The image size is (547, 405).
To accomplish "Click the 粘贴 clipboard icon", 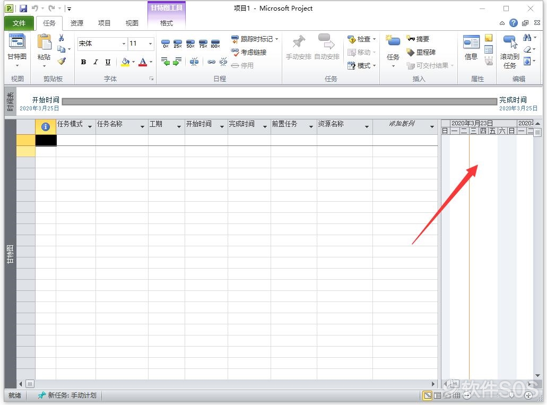I will [45, 42].
